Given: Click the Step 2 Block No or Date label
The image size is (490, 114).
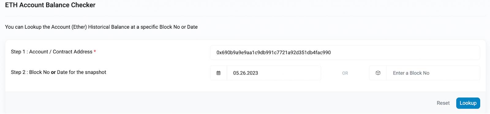Looking at the screenshot, I should 58,72.
